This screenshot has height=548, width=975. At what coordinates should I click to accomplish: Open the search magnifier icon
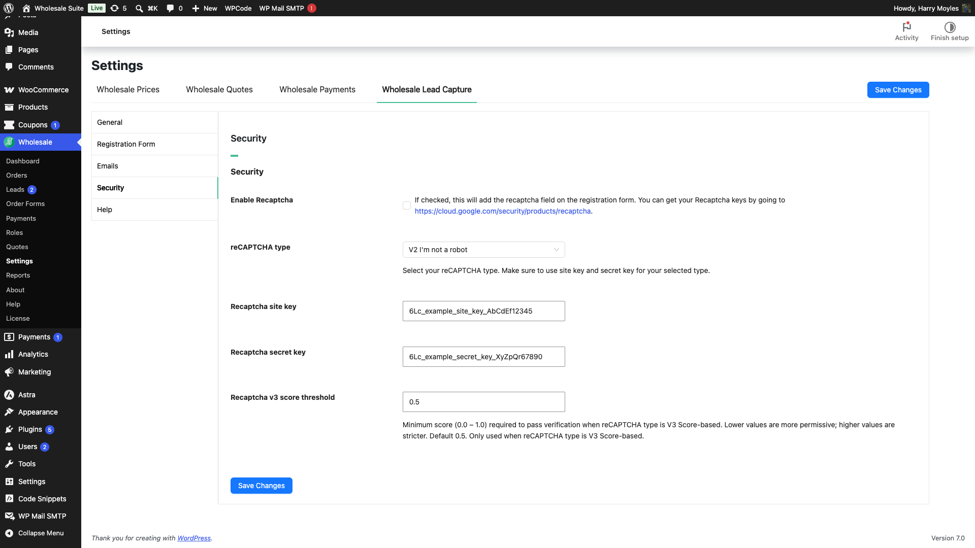139,8
